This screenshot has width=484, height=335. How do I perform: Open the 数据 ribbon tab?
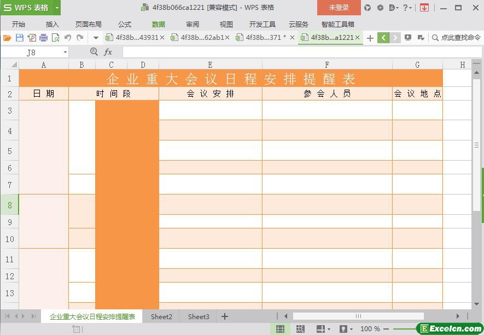(159, 24)
